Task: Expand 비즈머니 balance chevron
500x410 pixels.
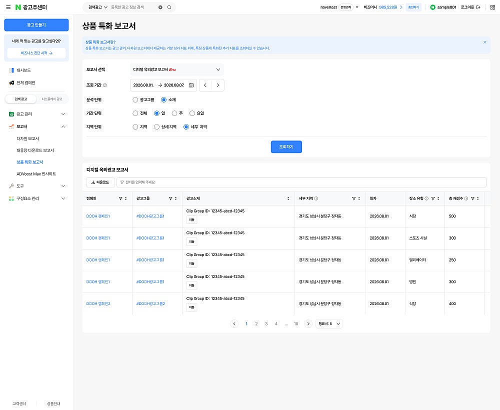Action: tap(401, 7)
